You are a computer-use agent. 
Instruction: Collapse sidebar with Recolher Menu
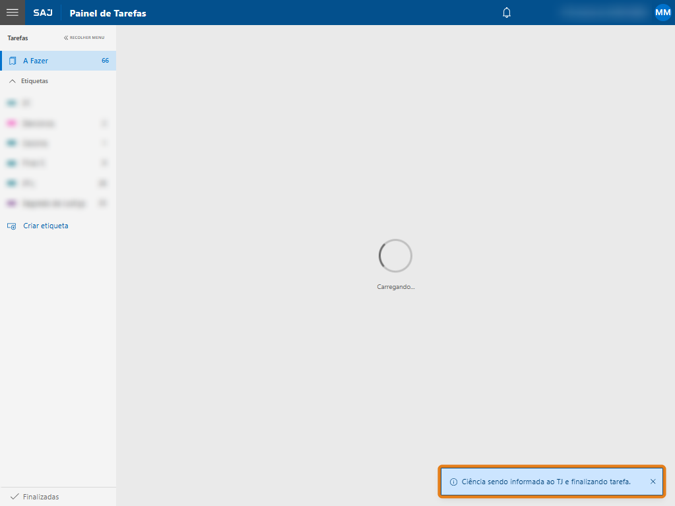pyautogui.click(x=84, y=38)
